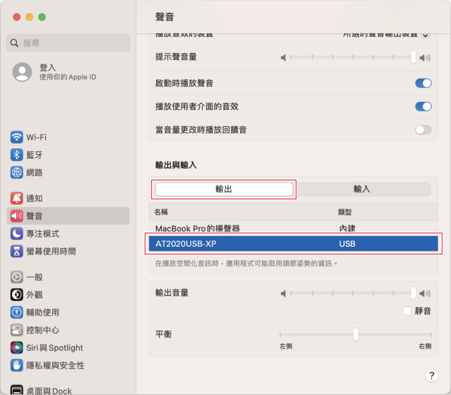The image size is (451, 395).
Task: Turn off 播放使用者介面的音效 toggle
Action: click(x=423, y=106)
